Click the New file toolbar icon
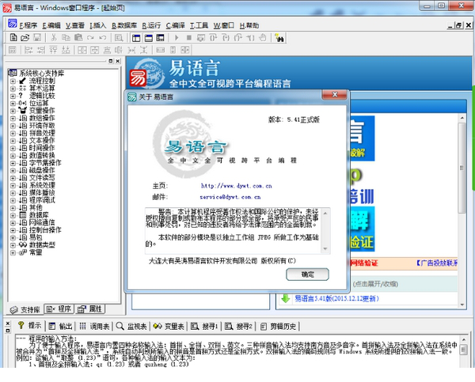Viewport: 475px width, 382px height. coord(13,37)
